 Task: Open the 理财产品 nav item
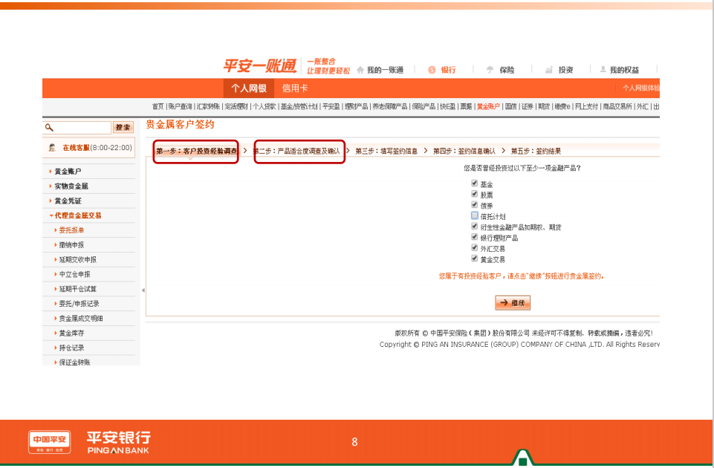click(356, 106)
